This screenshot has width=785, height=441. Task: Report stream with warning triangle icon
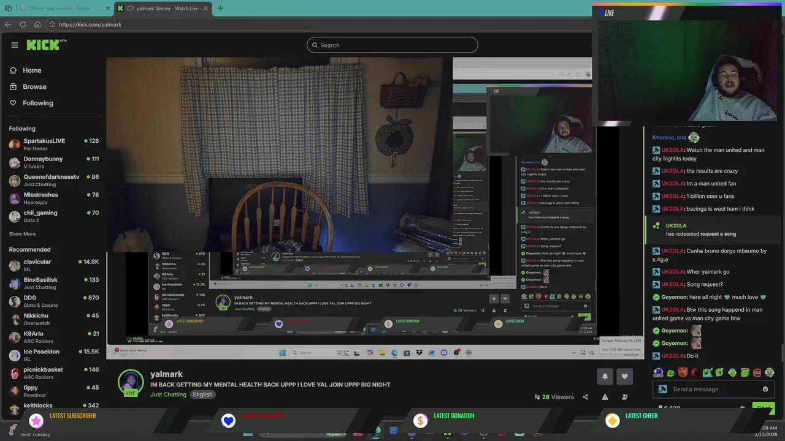point(605,397)
